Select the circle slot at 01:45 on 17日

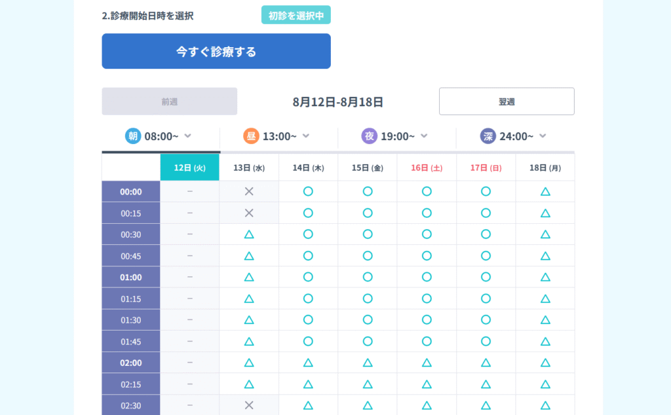(486, 341)
